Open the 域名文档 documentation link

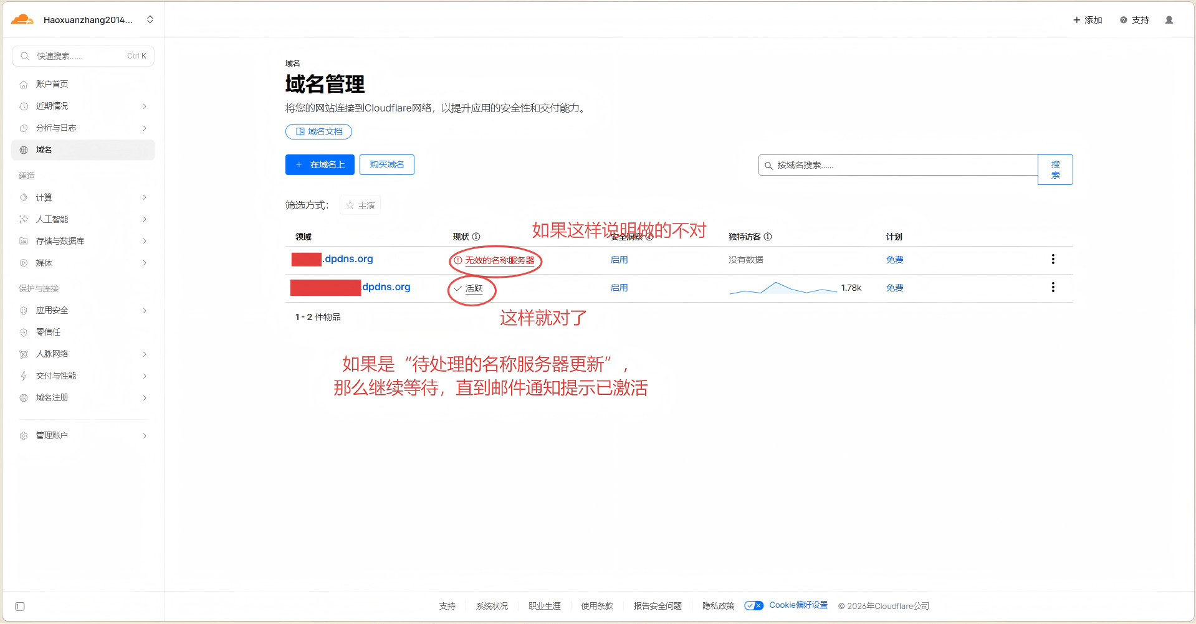(x=318, y=131)
